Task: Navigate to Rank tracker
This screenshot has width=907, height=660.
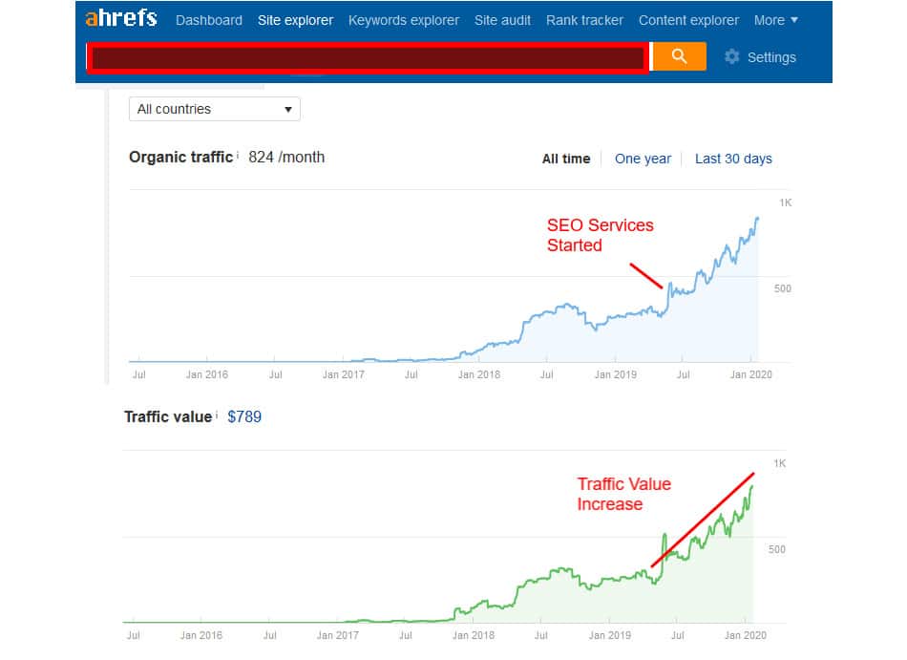Action: pos(584,20)
